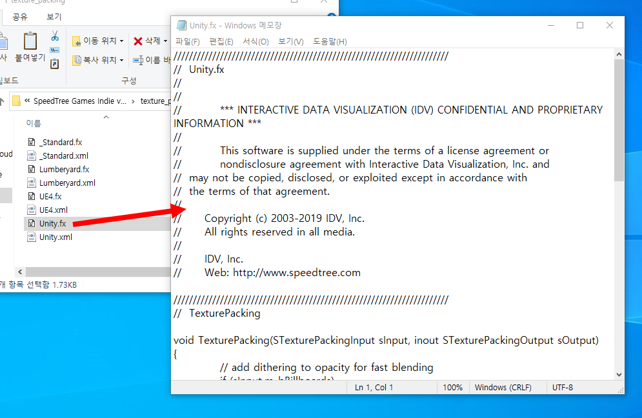This screenshot has width=642, height=418.
Task: Click the folder icon in the address bar
Action: tap(16, 101)
